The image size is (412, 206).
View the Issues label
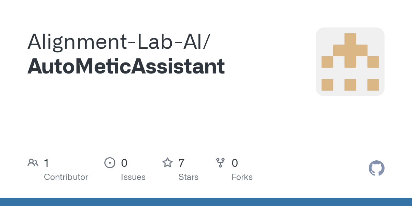pyautogui.click(x=133, y=177)
